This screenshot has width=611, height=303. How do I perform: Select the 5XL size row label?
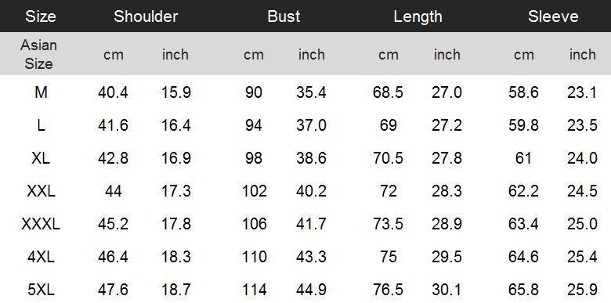41,290
